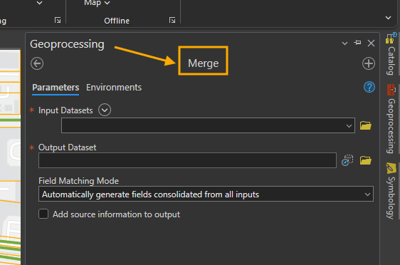
Task: Enable Add source information to output
Action: point(43,214)
